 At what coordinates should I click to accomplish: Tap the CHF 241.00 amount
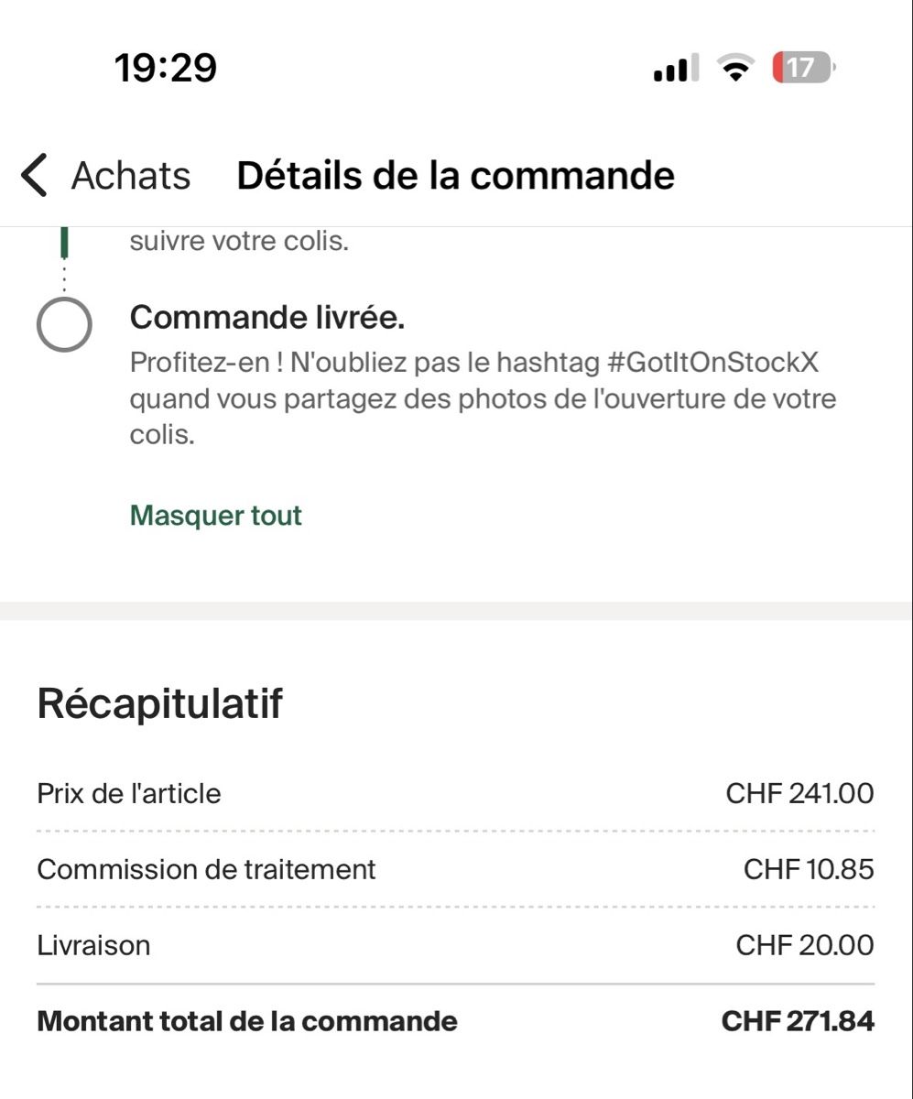(x=799, y=793)
